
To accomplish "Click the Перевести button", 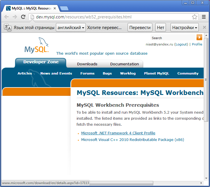I will click(140, 27).
